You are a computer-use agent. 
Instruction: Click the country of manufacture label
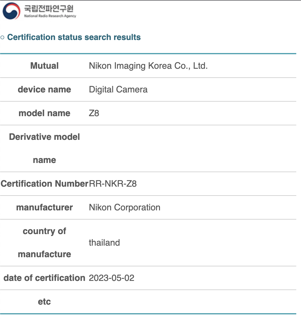(44, 242)
